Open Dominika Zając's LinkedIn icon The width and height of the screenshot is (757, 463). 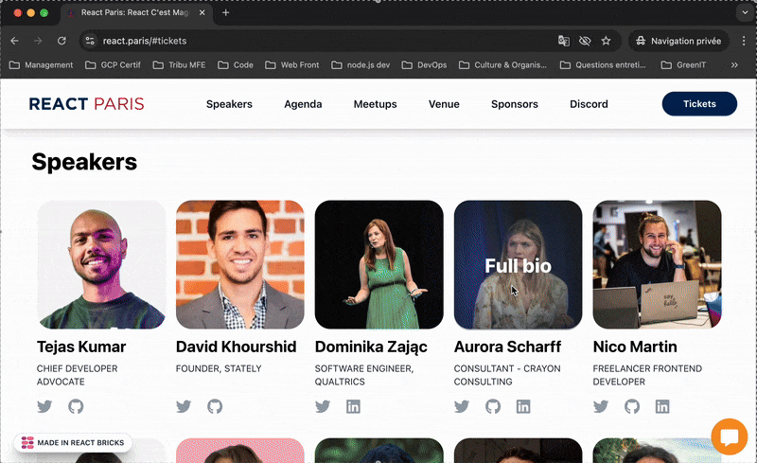coord(353,406)
